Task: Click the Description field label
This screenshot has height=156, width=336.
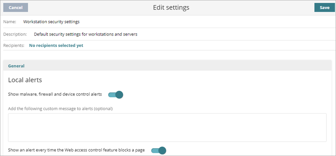Action: click(x=15, y=34)
